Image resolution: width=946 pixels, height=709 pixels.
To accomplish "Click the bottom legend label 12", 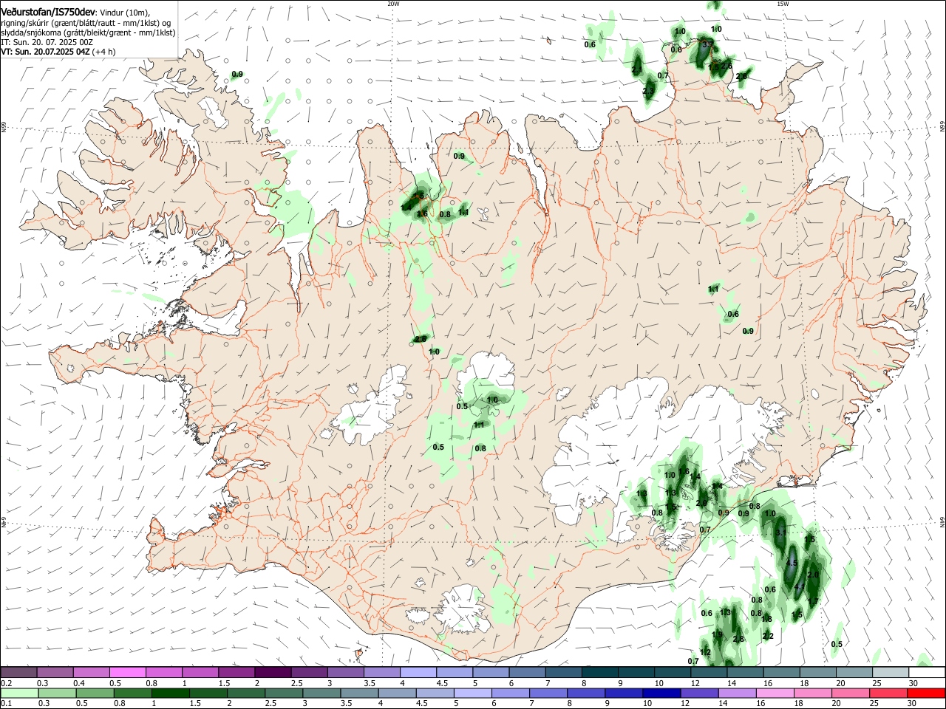I will point(684,704).
